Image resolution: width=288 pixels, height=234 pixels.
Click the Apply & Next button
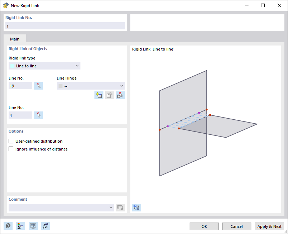[x=269, y=226]
